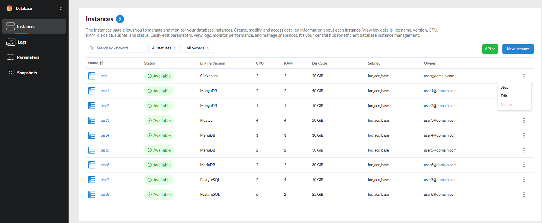Image resolution: width=542 pixels, height=223 pixels.
Task: Open the test7 instance link
Action: (105, 180)
